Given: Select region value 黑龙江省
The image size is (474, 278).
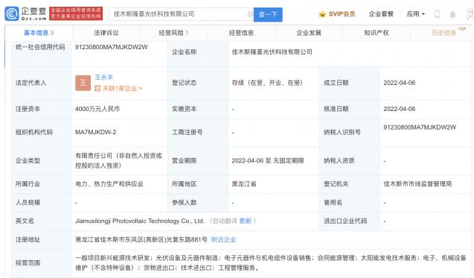Looking at the screenshot, I should point(244,184).
